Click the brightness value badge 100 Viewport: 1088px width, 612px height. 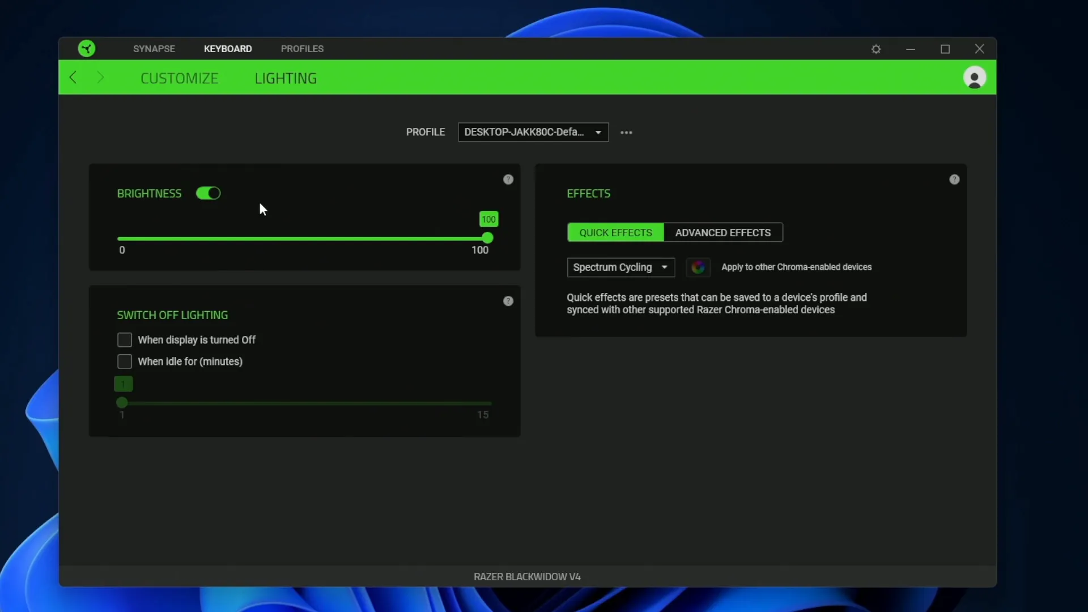[488, 219]
